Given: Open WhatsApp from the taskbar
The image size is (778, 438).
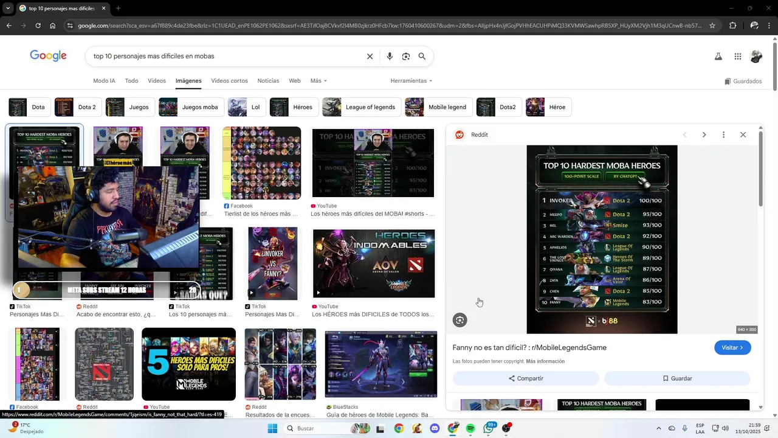Looking at the screenshot, I should pyautogui.click(x=489, y=428).
